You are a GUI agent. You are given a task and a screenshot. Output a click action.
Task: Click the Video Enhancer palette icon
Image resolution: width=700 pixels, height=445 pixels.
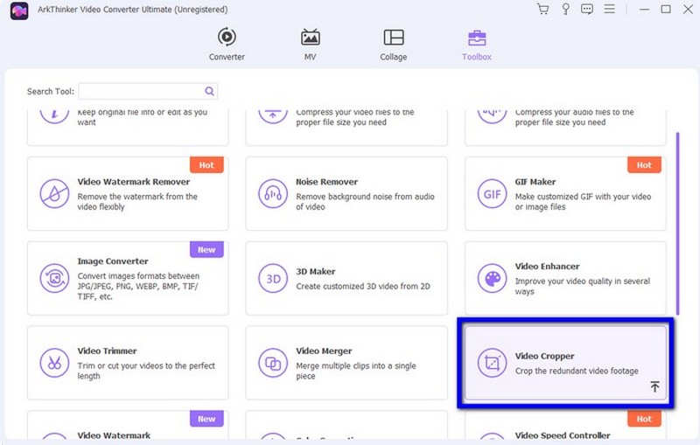(x=492, y=278)
